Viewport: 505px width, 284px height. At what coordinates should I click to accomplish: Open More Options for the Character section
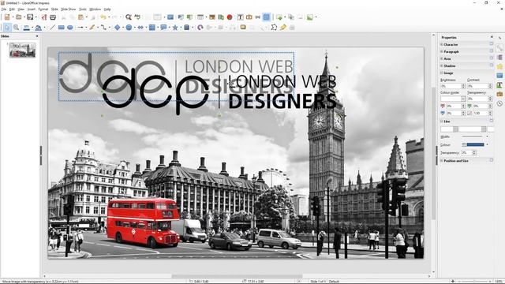point(492,44)
